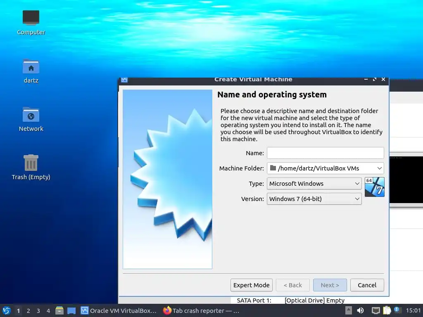Click the network connection tray icon

pos(375,310)
